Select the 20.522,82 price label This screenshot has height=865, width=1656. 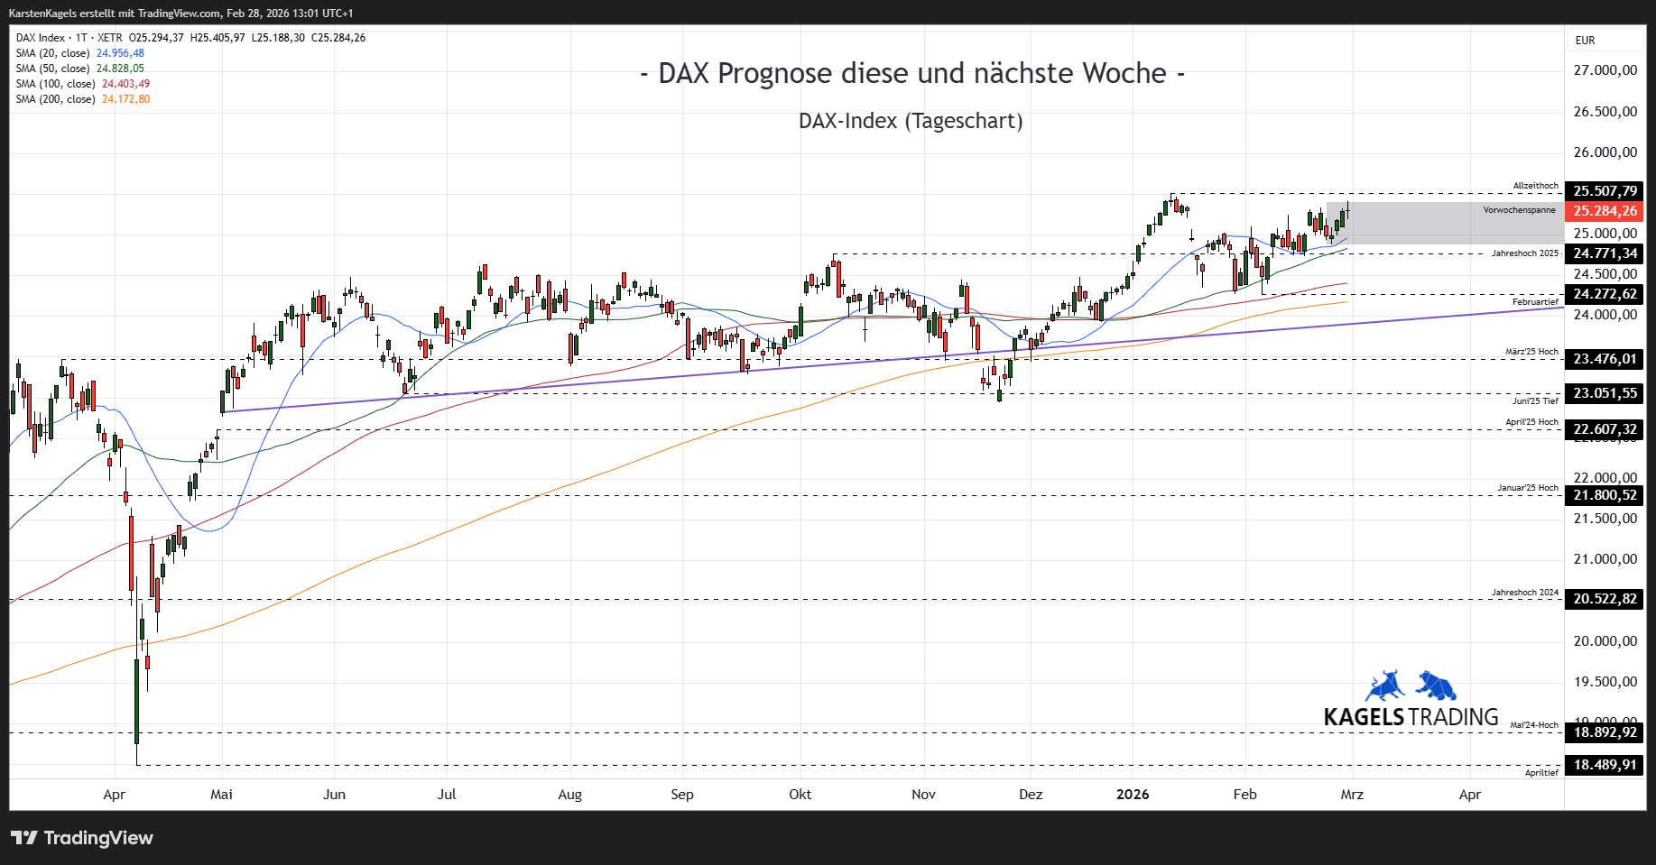click(1605, 599)
